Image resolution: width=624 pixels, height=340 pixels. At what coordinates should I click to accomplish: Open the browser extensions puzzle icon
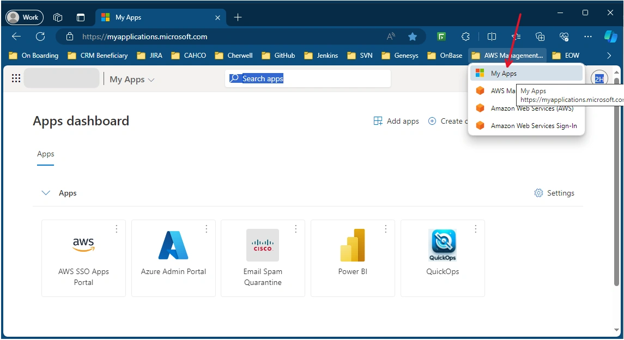coord(465,37)
